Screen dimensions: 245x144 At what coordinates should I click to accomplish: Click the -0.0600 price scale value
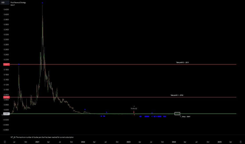tap(6, 130)
